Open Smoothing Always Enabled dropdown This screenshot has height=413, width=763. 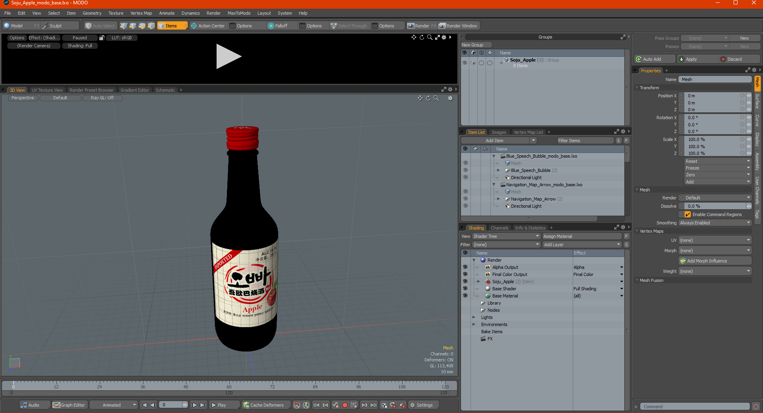coord(715,223)
